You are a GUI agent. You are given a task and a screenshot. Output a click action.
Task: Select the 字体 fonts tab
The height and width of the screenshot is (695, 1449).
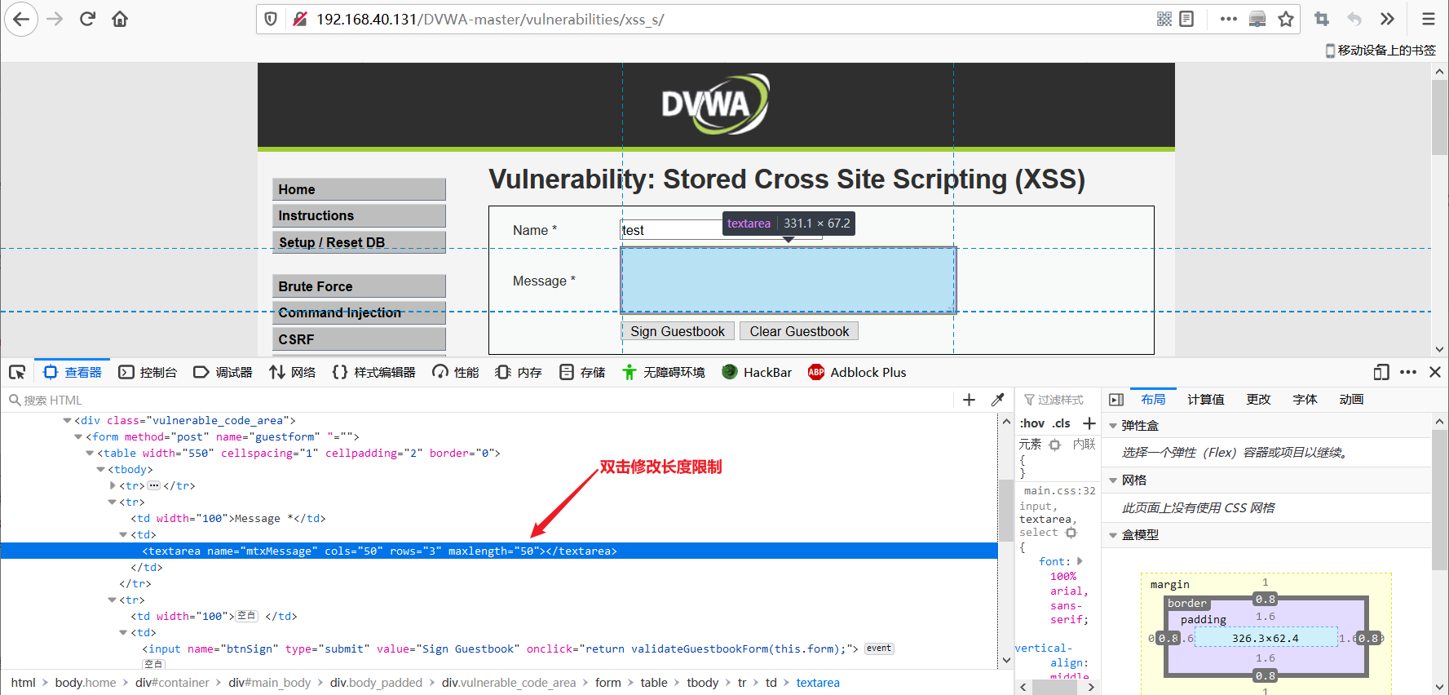[1305, 400]
